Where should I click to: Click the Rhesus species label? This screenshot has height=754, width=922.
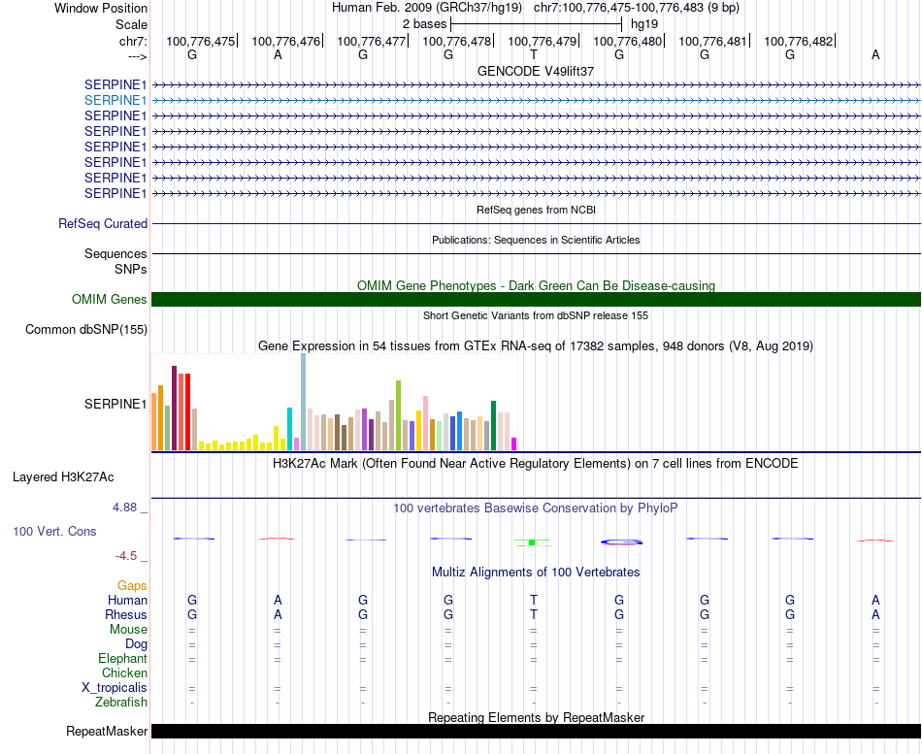pos(126,614)
